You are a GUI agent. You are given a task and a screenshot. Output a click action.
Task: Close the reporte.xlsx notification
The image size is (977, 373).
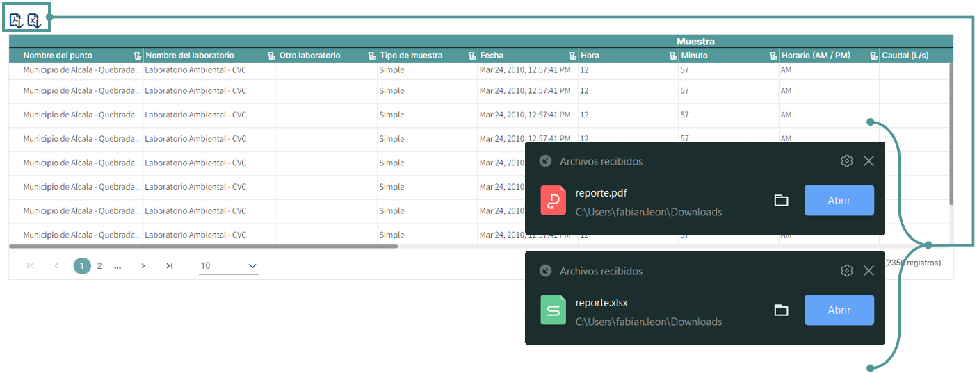869,271
